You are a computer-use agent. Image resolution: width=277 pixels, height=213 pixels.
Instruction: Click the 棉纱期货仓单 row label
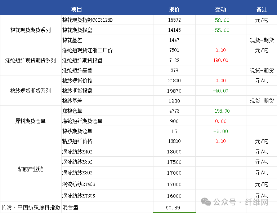click(77, 131)
